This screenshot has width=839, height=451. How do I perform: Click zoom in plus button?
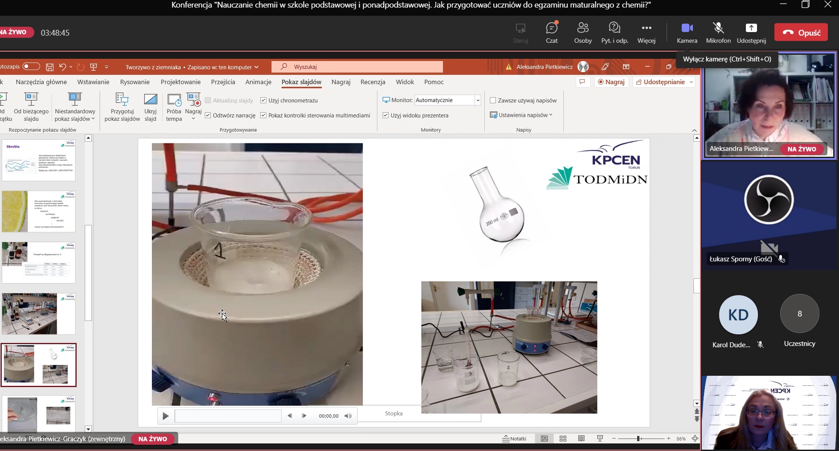[668, 439]
